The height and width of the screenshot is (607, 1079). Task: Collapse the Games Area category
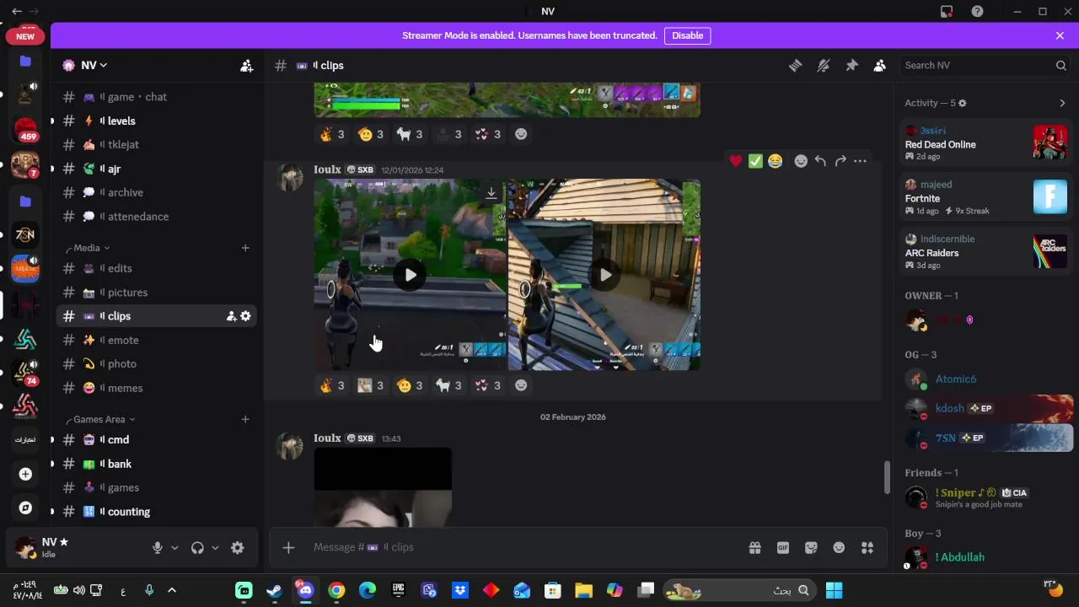[x=99, y=419]
